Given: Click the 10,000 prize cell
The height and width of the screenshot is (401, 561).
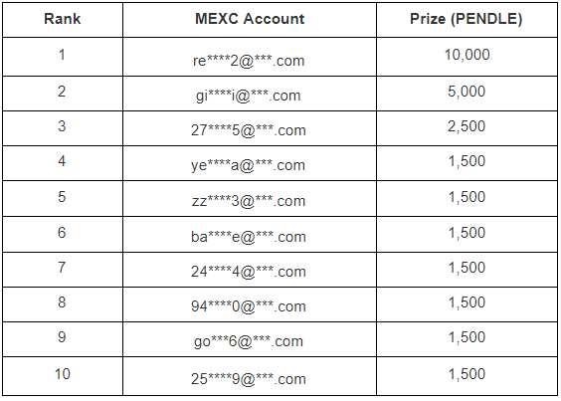Looking at the screenshot, I should (x=467, y=55).
